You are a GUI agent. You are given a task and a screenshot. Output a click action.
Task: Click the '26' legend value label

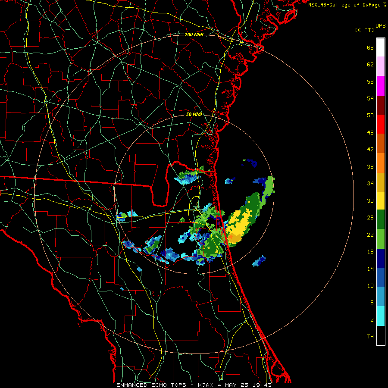click(x=370, y=218)
